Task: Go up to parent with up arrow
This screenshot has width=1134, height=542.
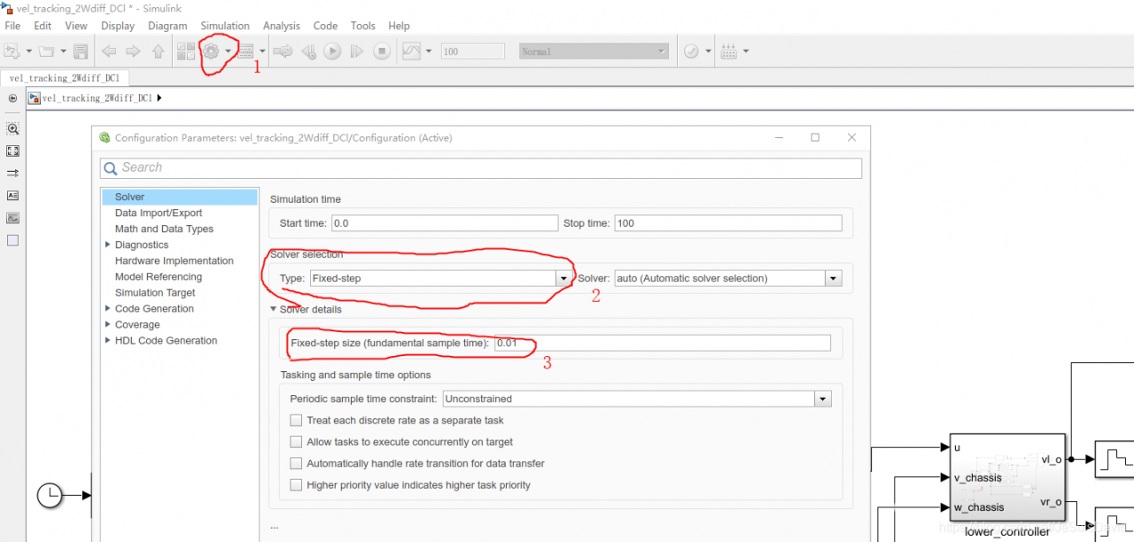Action: click(158, 51)
